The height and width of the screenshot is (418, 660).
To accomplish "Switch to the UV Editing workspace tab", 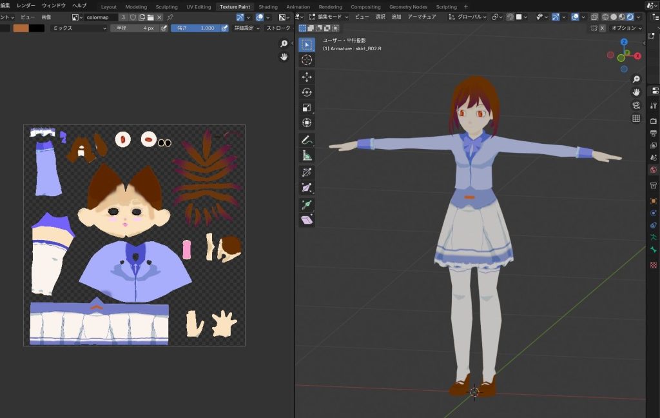I will pyautogui.click(x=199, y=6).
